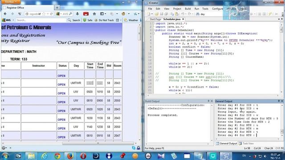Expand the monkey icon dropdown in Firefox
Viewport: 285px width, 160px height.
pyautogui.click(x=129, y=14)
